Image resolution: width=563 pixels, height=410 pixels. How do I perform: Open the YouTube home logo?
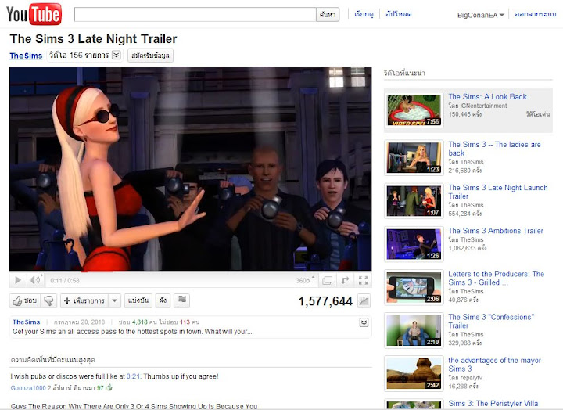pyautogui.click(x=34, y=14)
